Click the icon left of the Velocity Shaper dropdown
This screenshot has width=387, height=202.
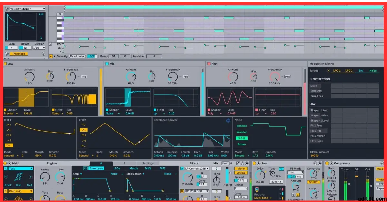tap(7, 9)
